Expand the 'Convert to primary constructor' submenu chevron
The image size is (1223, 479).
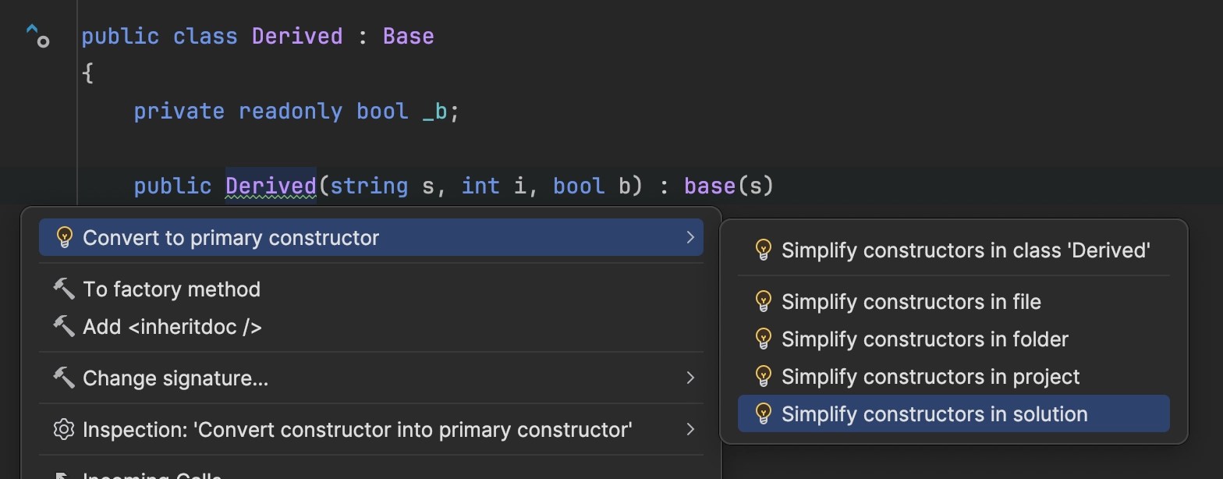[x=689, y=236]
